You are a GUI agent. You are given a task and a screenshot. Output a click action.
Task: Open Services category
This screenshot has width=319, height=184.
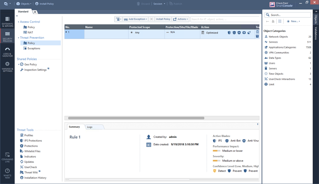[x=288, y=42]
